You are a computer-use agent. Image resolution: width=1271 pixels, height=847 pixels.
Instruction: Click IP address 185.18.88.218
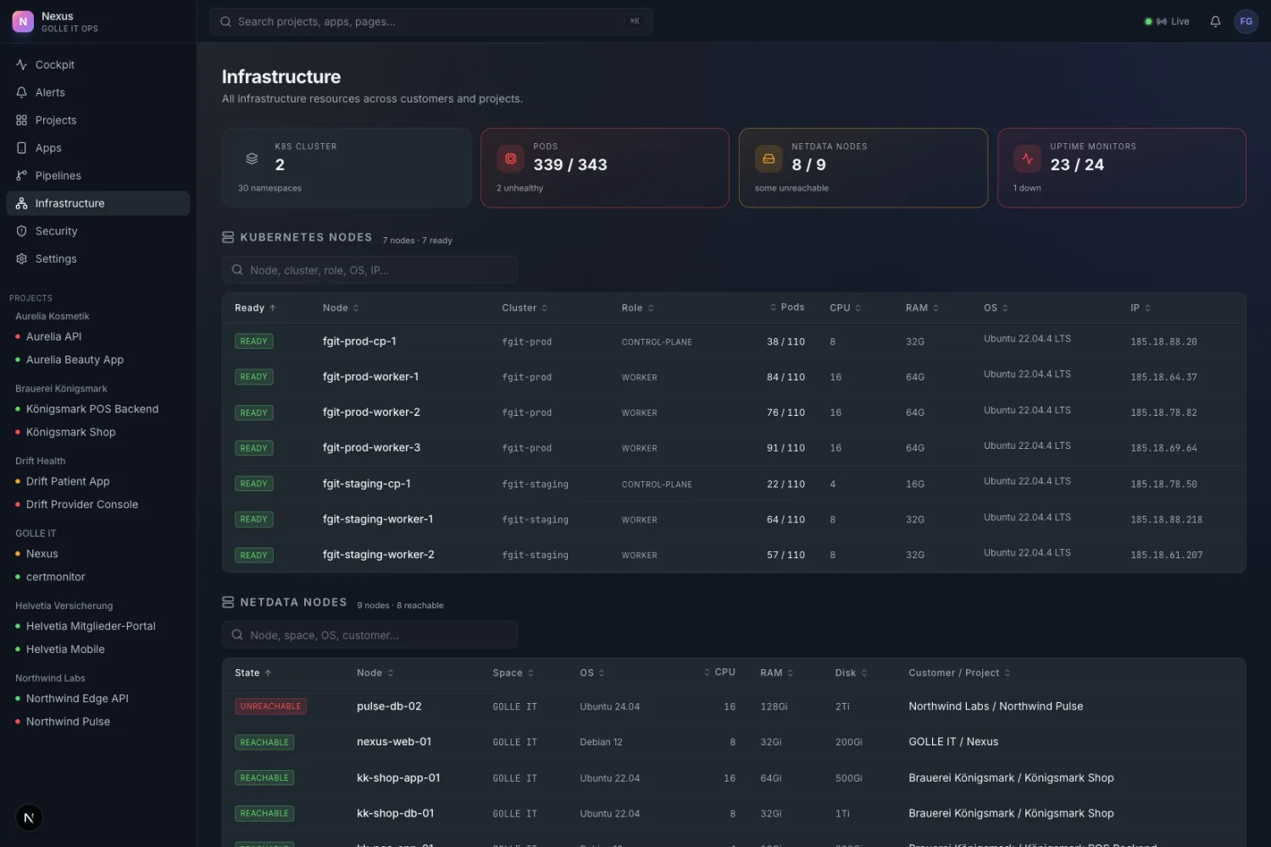tap(1166, 520)
